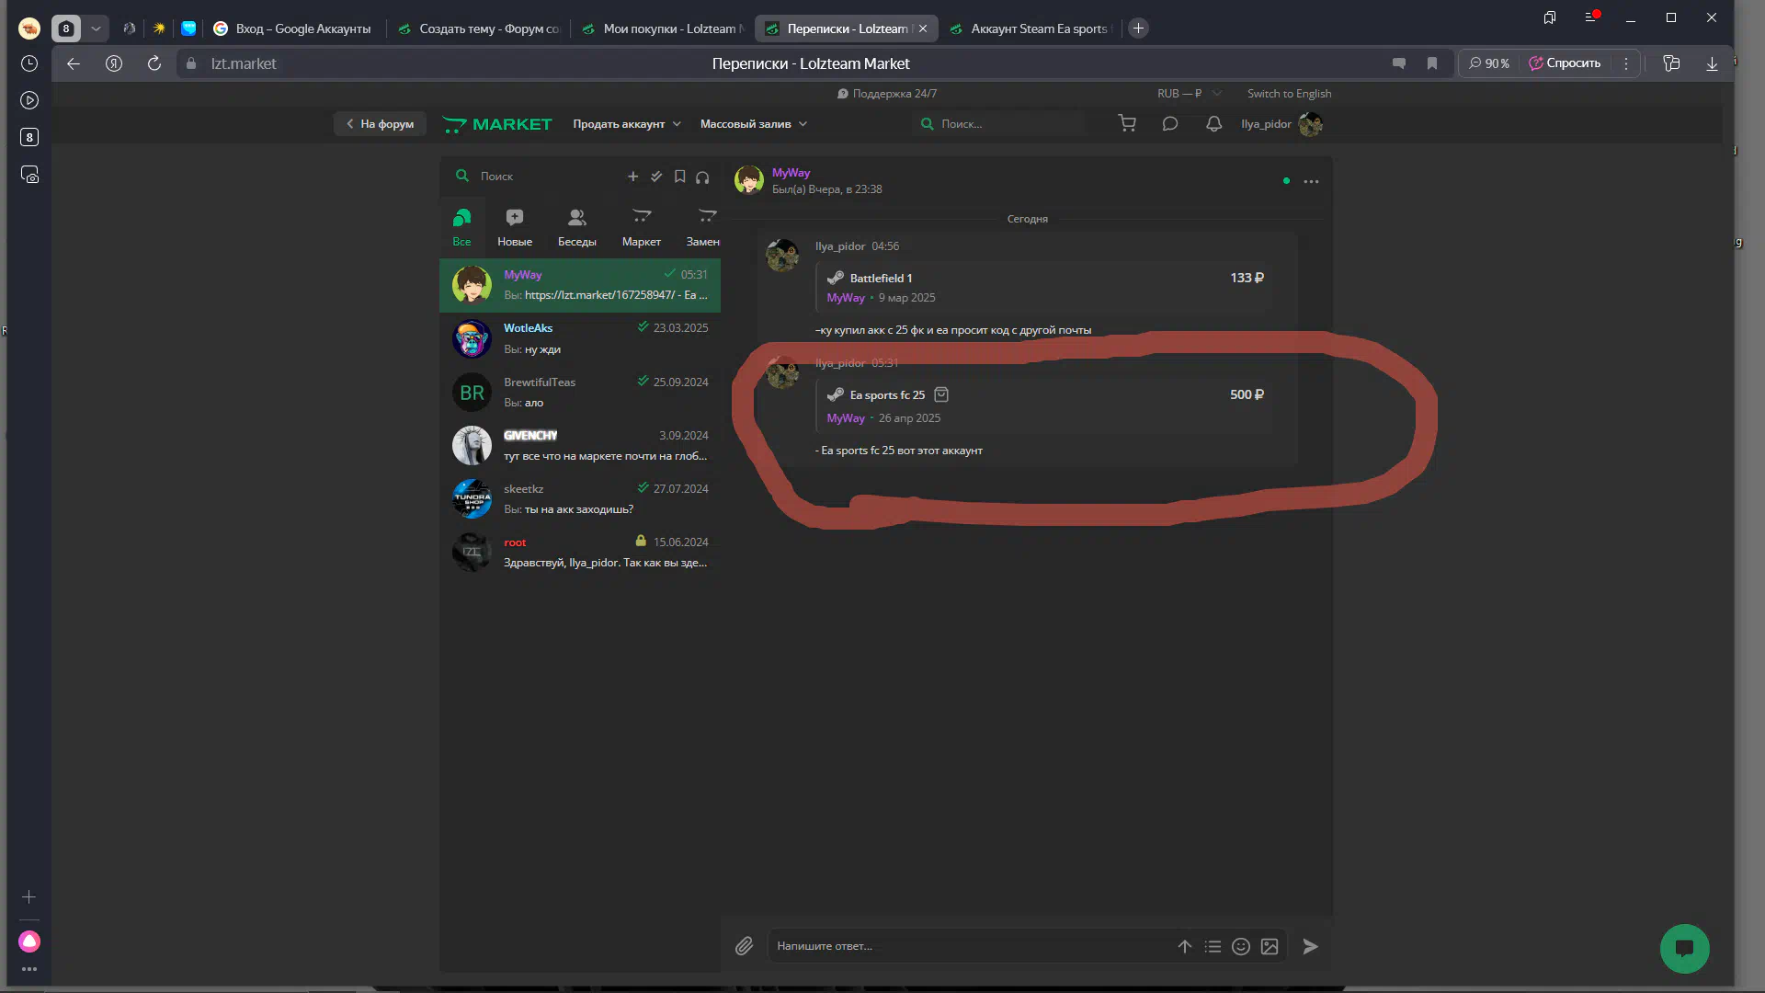The height and width of the screenshot is (993, 1765).
Task: Open the Battlefield 1 account link
Action: point(881,279)
